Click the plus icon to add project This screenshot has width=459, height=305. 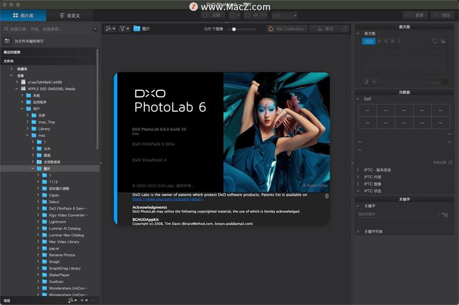84,300
